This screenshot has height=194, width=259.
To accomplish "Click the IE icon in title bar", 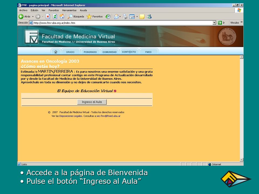I will pyautogui.click(x=19, y=5).
